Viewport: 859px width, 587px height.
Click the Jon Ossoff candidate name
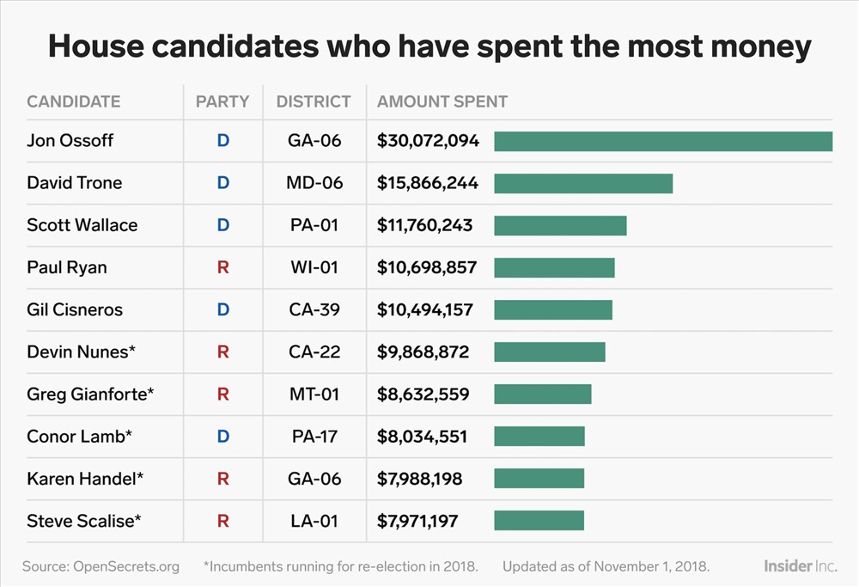point(70,141)
